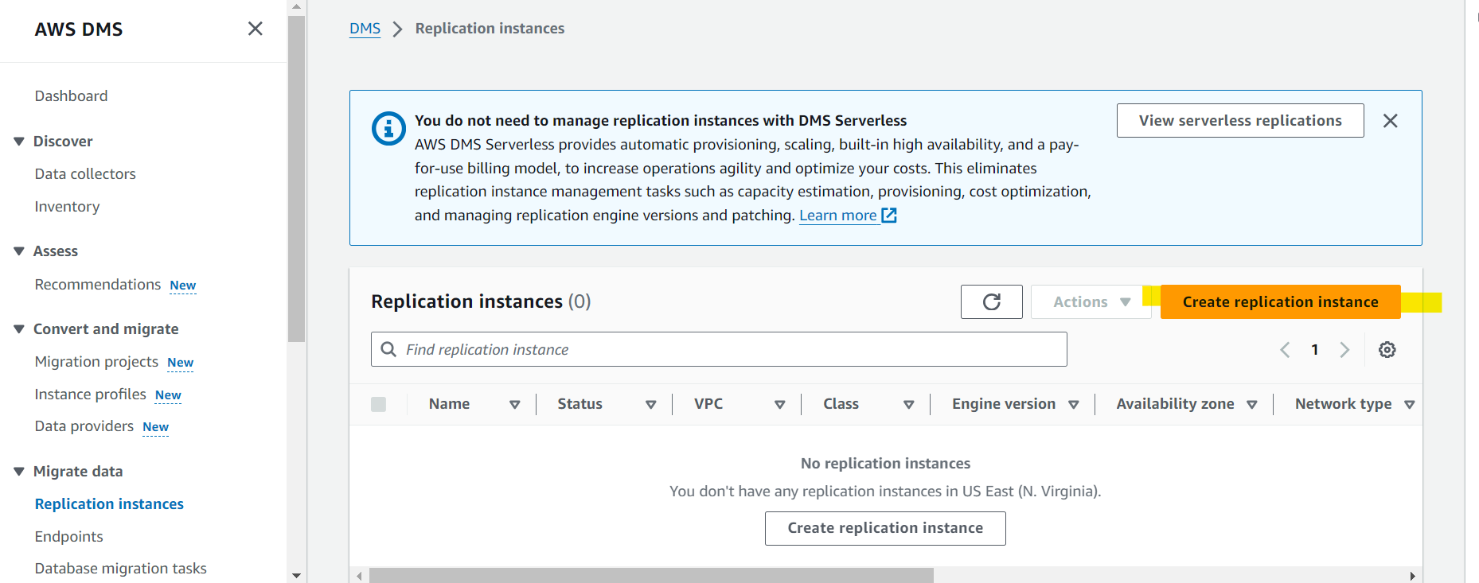
Task: Click the search magnifier icon in filter box
Action: click(x=388, y=349)
